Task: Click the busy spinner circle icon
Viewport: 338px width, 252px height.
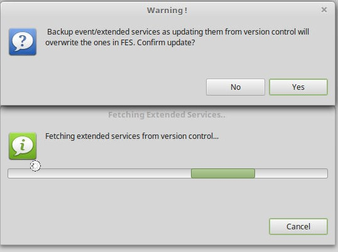Action: [35, 166]
